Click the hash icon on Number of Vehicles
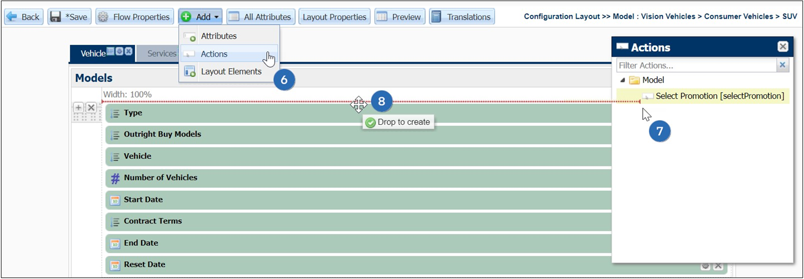The height and width of the screenshot is (279, 804). 115,179
